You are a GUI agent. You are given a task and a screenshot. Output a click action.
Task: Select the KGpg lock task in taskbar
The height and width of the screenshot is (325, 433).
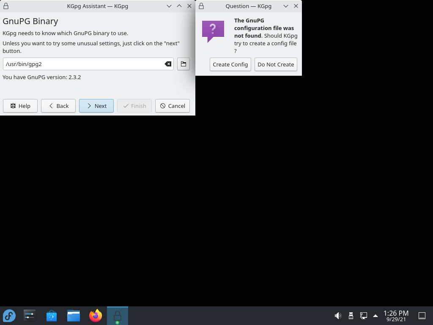coord(118,316)
